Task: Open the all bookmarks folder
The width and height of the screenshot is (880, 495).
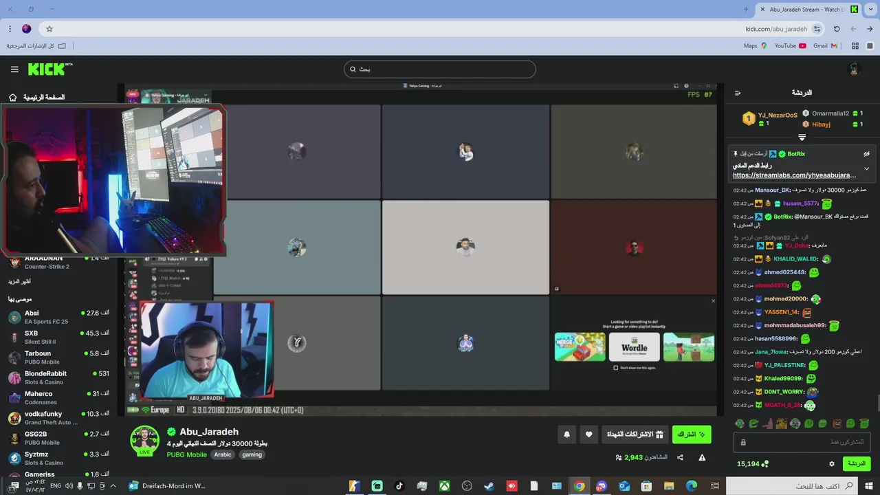Action: coord(36,46)
